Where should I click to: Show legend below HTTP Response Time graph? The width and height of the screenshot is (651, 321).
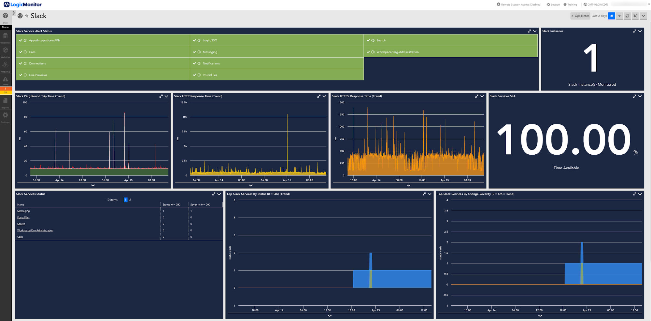pyautogui.click(x=251, y=185)
